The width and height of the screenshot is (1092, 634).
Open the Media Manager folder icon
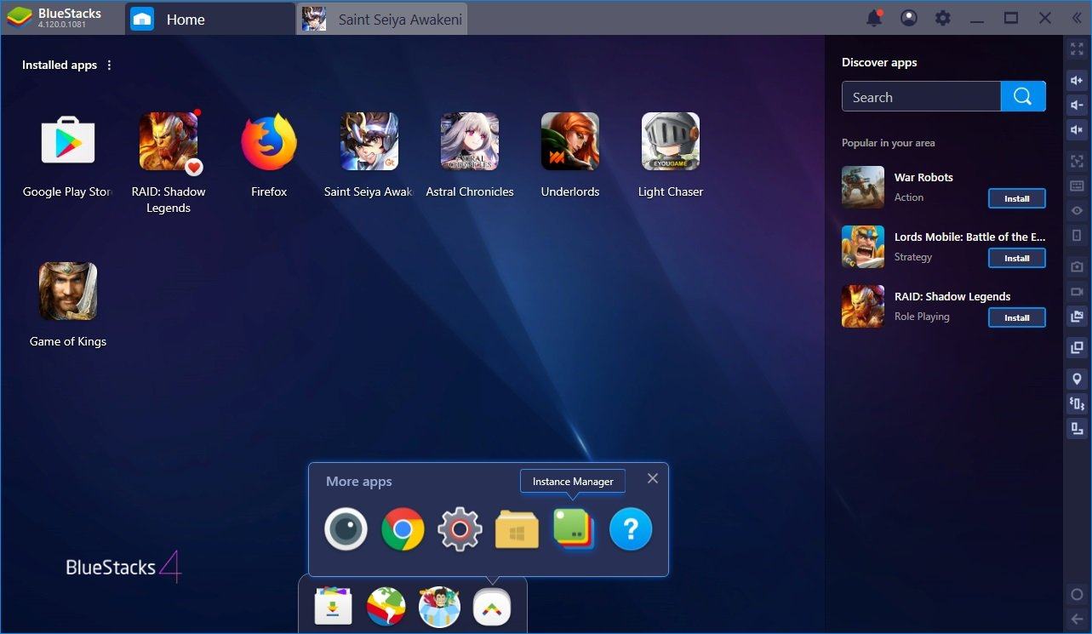coord(517,529)
